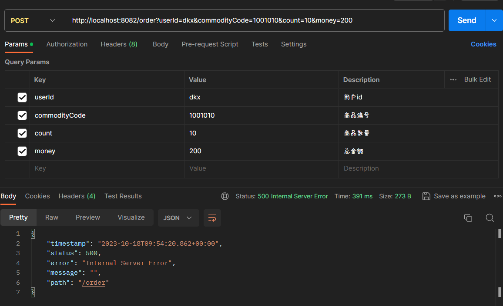Click the 商品数量 description cell
The height and width of the screenshot is (306, 503).
click(x=418, y=133)
